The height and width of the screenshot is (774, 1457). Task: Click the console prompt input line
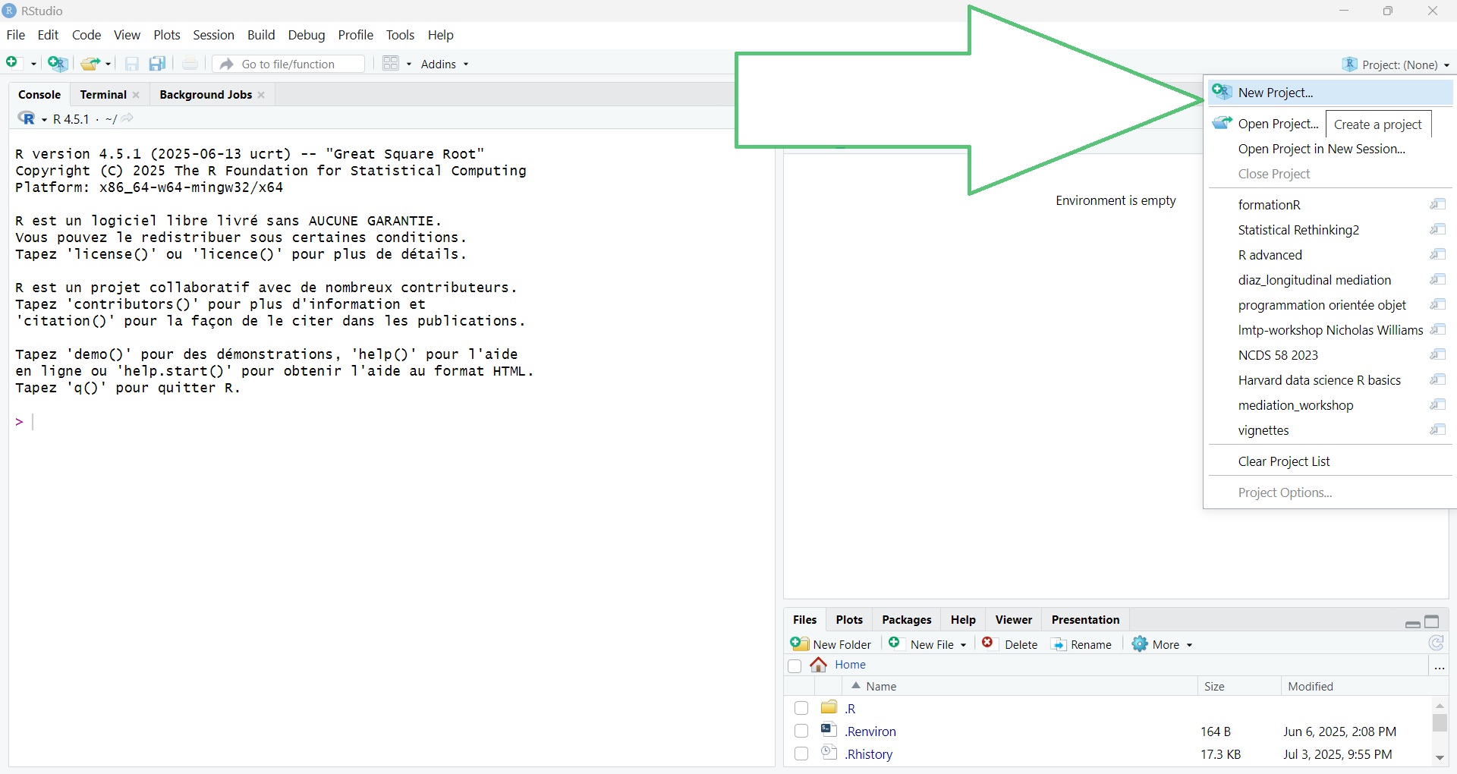coord(392,422)
